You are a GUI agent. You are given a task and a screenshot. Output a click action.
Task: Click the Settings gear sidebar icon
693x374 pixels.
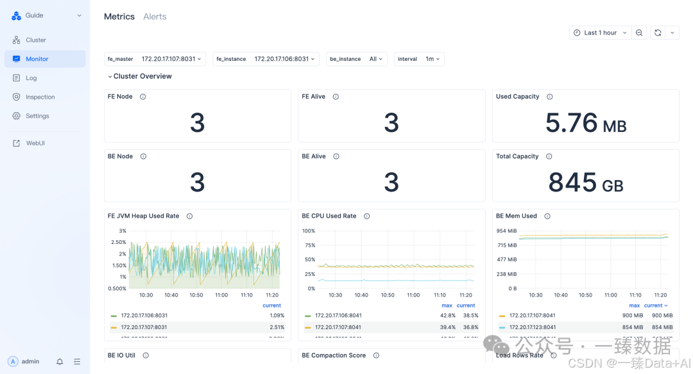16,116
